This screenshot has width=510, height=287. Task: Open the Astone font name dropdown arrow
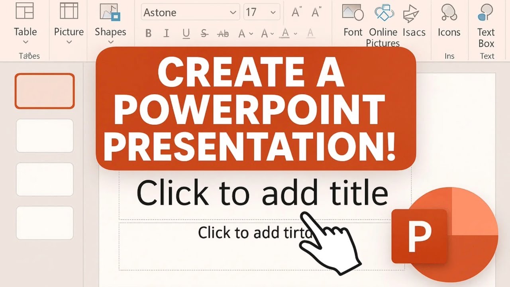233,13
